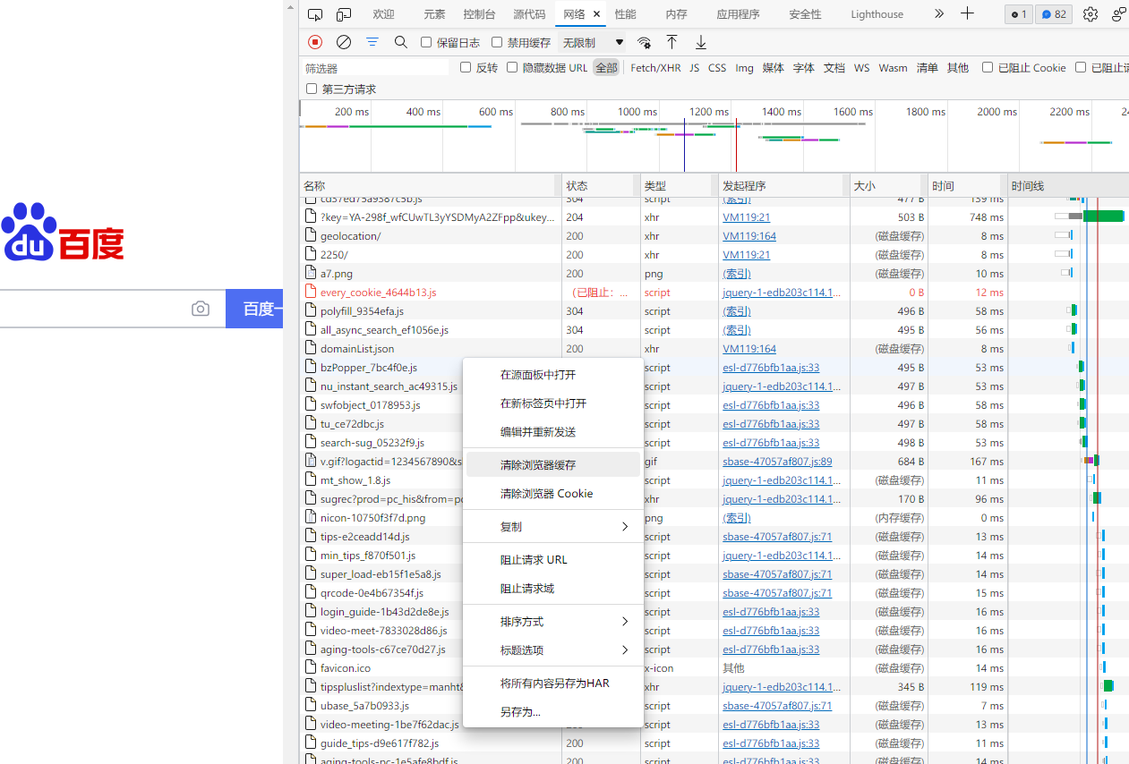This screenshot has width=1129, height=764.
Task: Check the 禁用缓存 option
Action: point(497,42)
